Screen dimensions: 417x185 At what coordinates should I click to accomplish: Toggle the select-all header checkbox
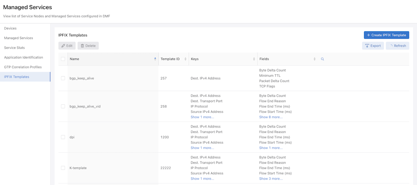coord(63,59)
